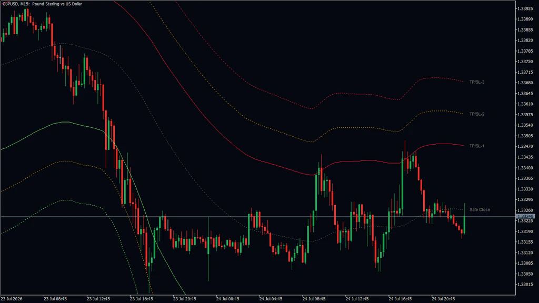Viewport: 539px width, 303px height.
Task: Click the 24 Jul 12:45 time label
Action: 357,299
